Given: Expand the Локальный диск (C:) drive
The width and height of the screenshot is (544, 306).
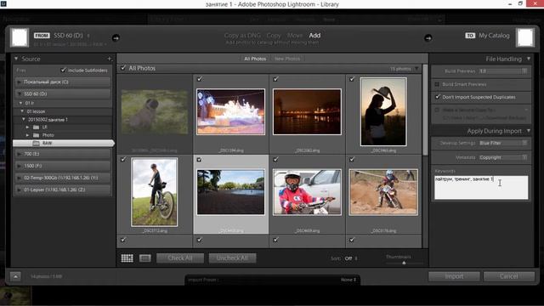Looking at the screenshot, I should tap(19, 82).
